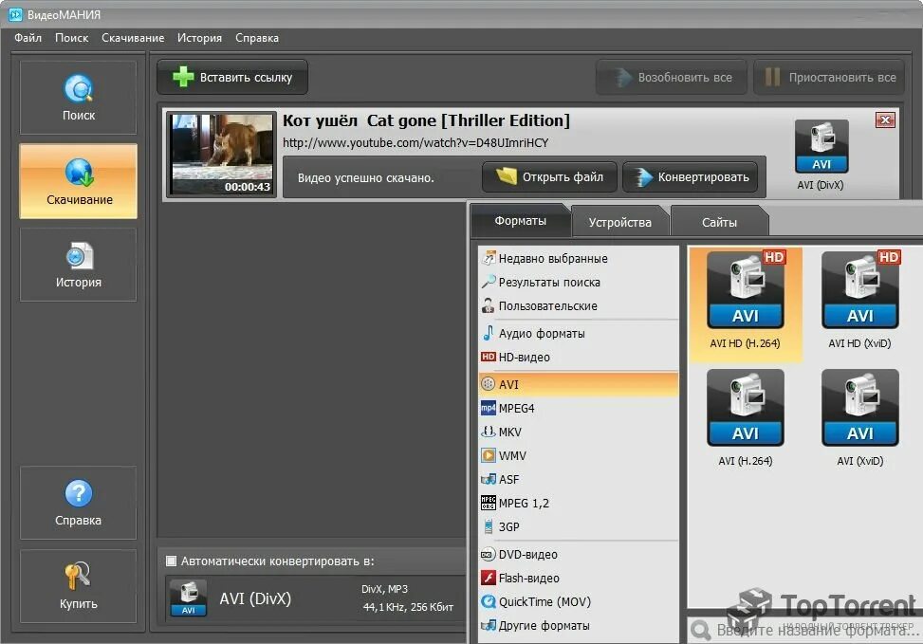The width and height of the screenshot is (923, 644).
Task: Open the Поиск menu in the menu bar
Action: [71, 38]
